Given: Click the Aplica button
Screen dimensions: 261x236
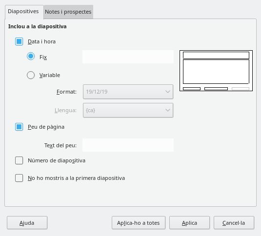Looking at the screenshot, I should coord(189,223).
